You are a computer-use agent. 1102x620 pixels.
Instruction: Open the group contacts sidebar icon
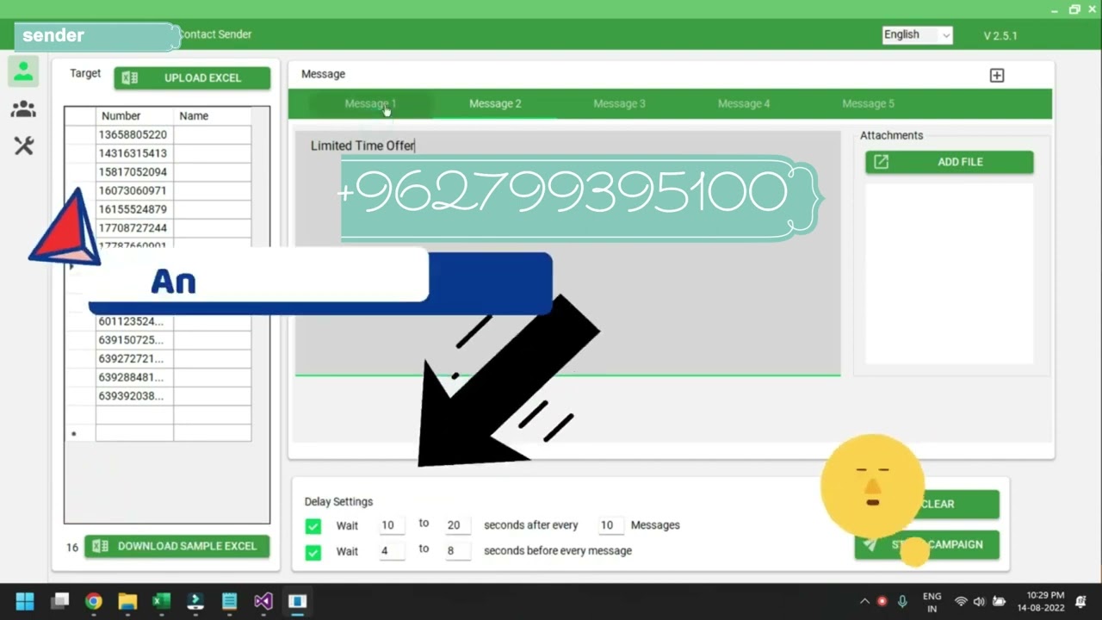[23, 109]
